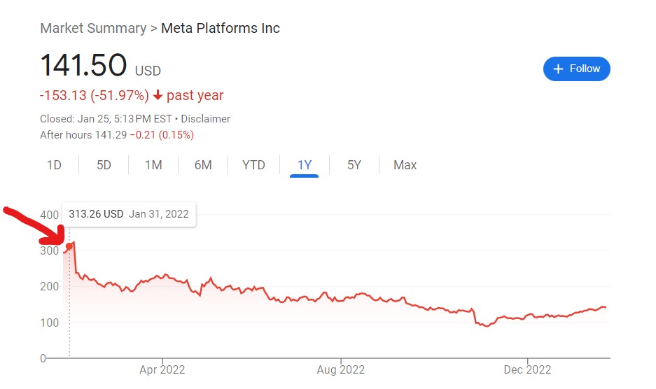This screenshot has width=656, height=389.
Task: Click the Meta Platforms Inc title
Action: click(221, 29)
